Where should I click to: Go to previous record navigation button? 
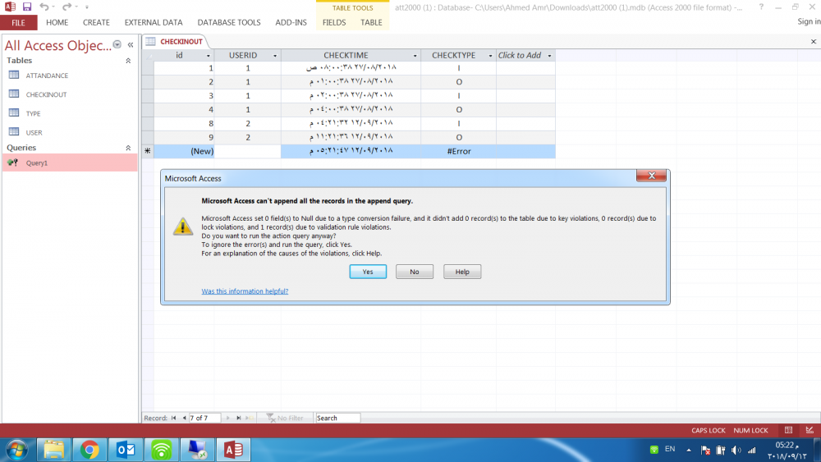point(184,418)
